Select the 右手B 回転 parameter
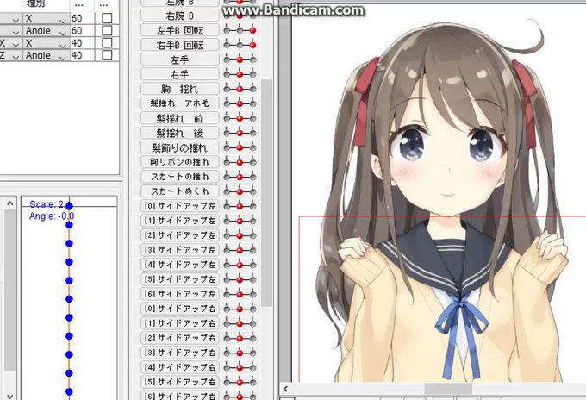The height and width of the screenshot is (400, 586). (180, 45)
